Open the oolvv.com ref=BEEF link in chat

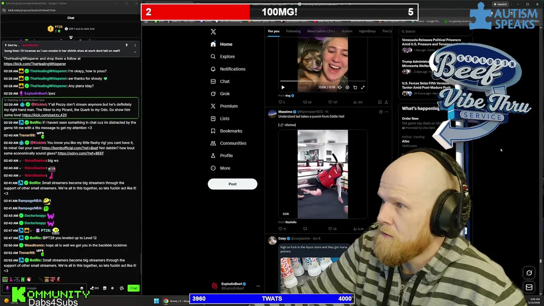[81, 153]
